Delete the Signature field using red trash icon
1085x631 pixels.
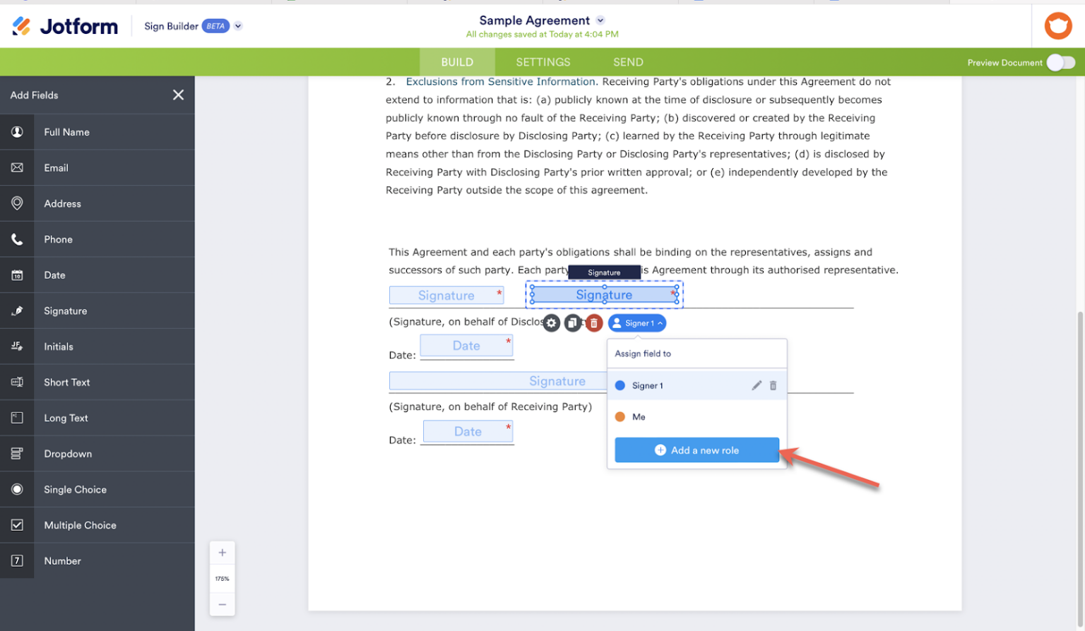click(594, 323)
